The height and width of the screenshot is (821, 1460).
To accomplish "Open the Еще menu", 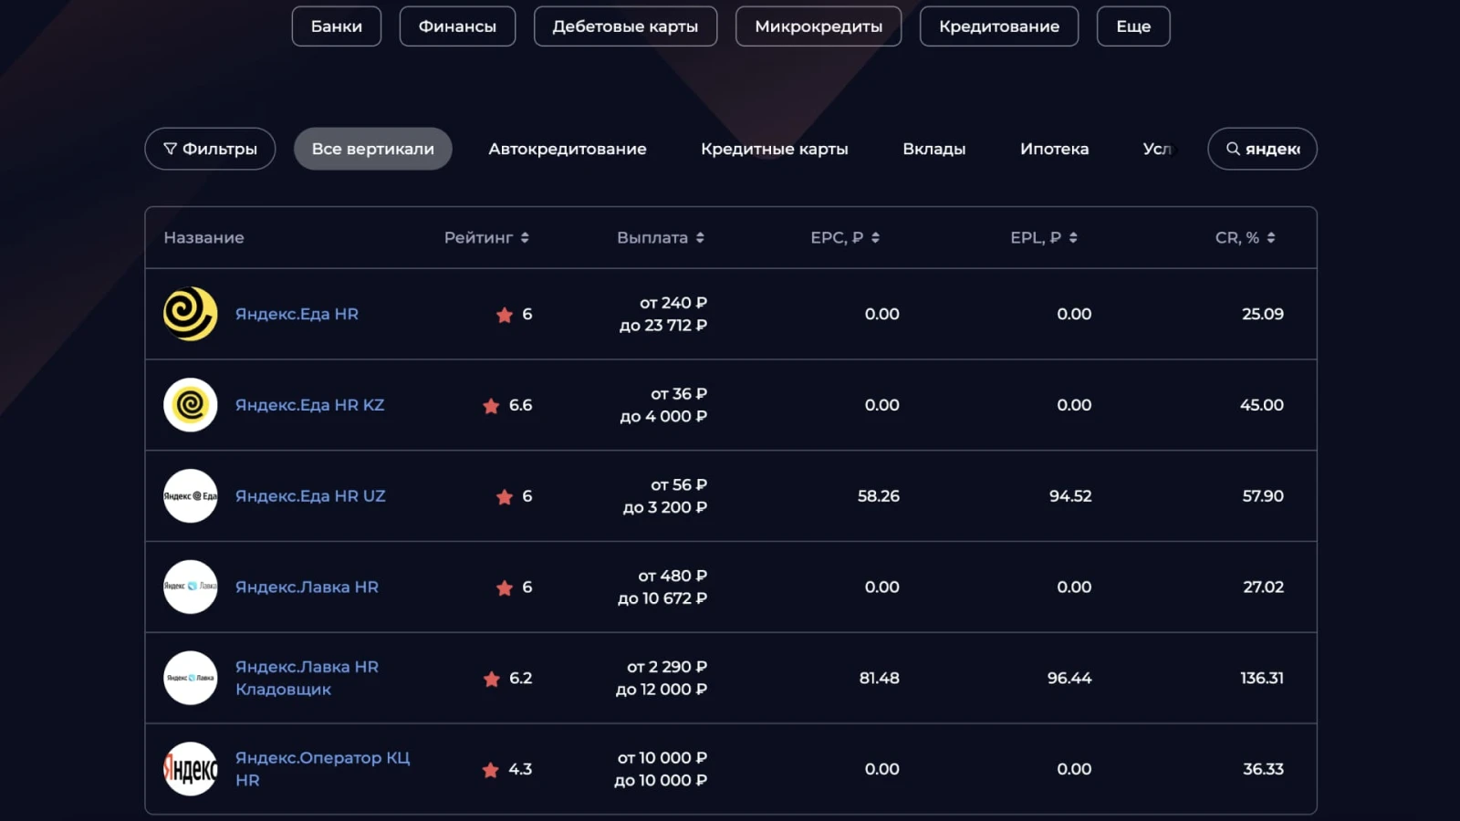I will pos(1133,26).
